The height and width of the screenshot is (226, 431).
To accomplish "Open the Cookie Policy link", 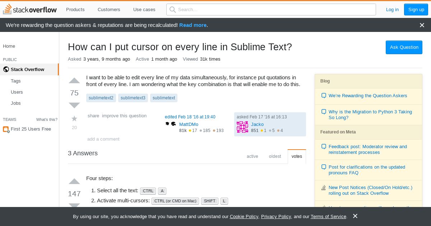I will pyautogui.click(x=244, y=217).
